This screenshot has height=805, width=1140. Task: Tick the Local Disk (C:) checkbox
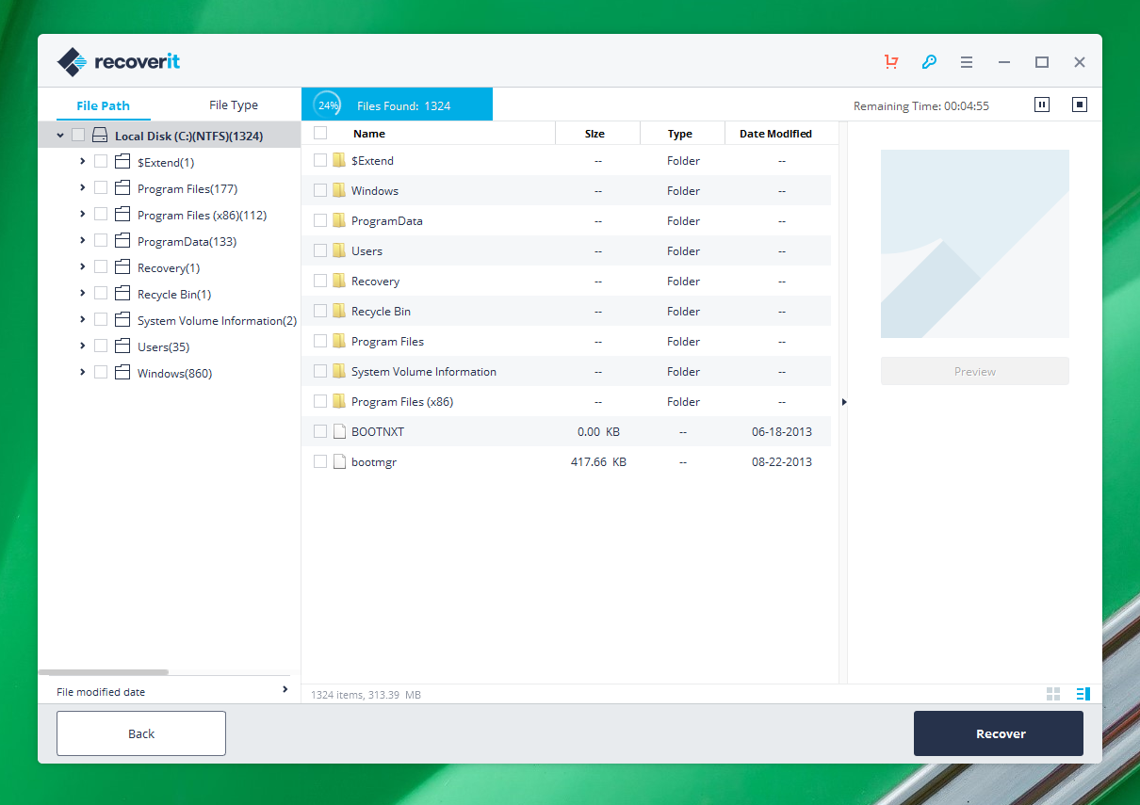[x=78, y=136]
